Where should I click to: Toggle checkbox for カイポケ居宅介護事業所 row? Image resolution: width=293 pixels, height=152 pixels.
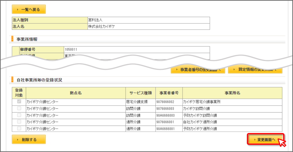[19, 102]
